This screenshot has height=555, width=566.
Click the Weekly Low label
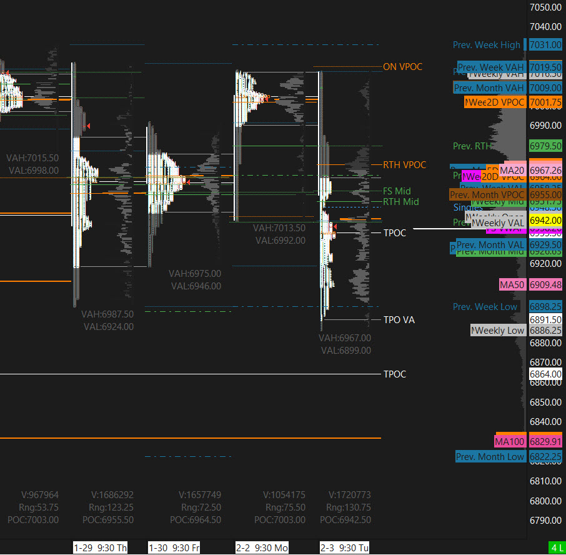click(498, 330)
